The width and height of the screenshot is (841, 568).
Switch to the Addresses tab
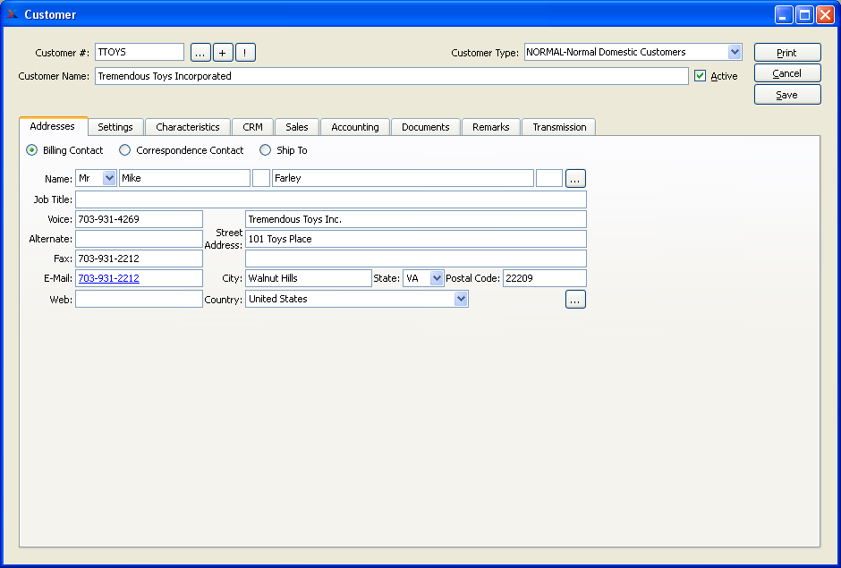53,127
